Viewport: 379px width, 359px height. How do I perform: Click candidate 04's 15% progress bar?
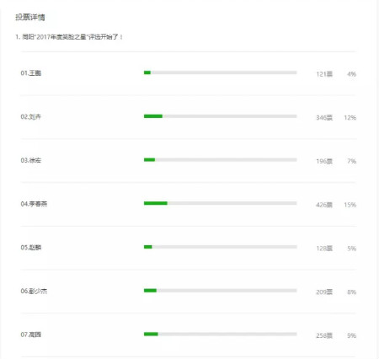(x=221, y=203)
